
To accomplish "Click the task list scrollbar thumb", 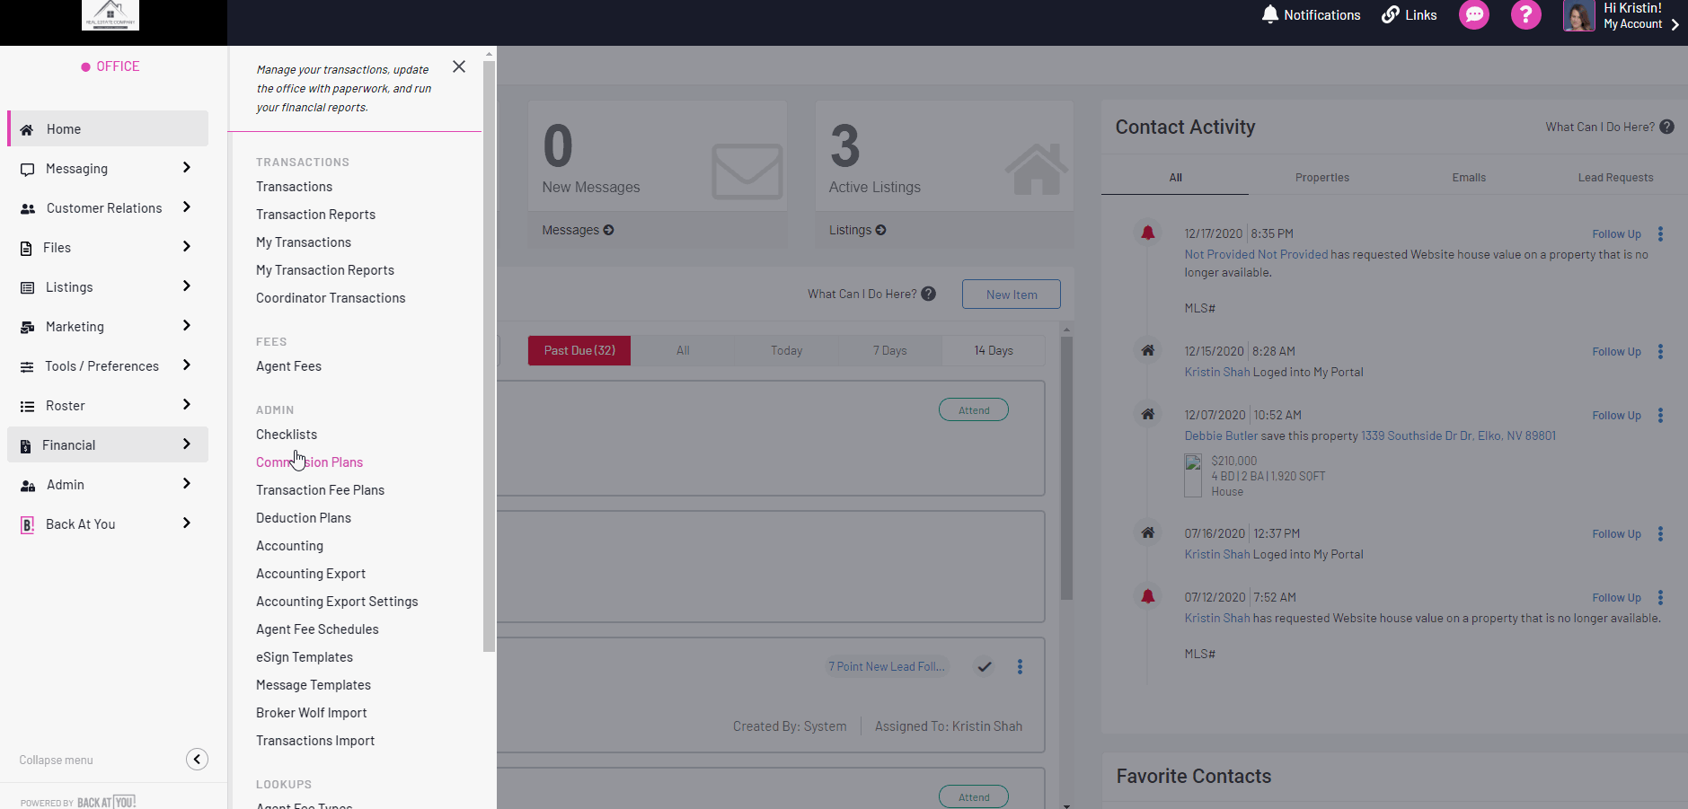I will click(x=1066, y=467).
